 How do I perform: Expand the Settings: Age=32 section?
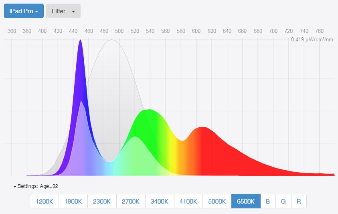coord(36,186)
